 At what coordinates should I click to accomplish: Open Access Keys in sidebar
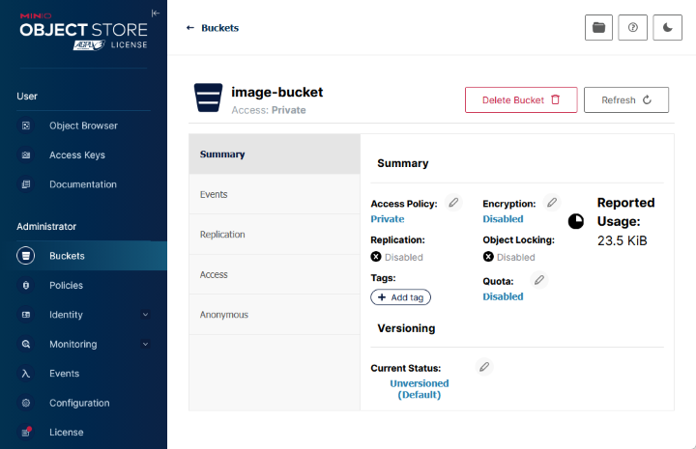pos(76,155)
